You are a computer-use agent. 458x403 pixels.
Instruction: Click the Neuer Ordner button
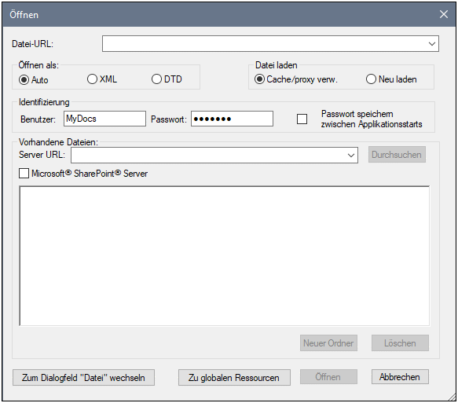328,343
